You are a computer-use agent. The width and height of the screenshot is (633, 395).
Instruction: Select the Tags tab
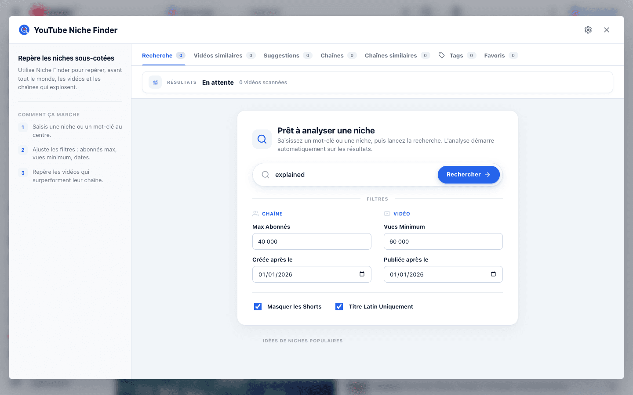pyautogui.click(x=457, y=56)
